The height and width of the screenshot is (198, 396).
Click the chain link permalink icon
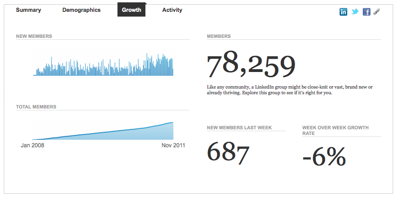(x=377, y=12)
